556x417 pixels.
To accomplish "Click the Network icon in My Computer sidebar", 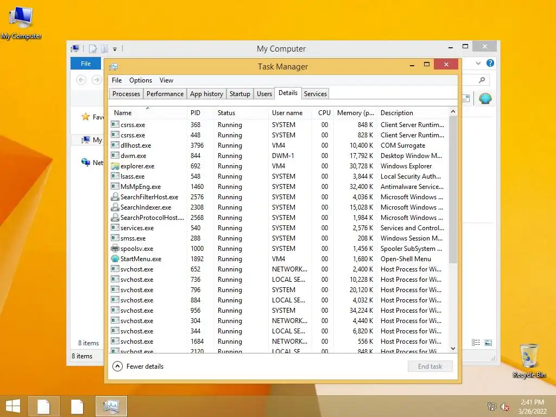I will point(85,162).
